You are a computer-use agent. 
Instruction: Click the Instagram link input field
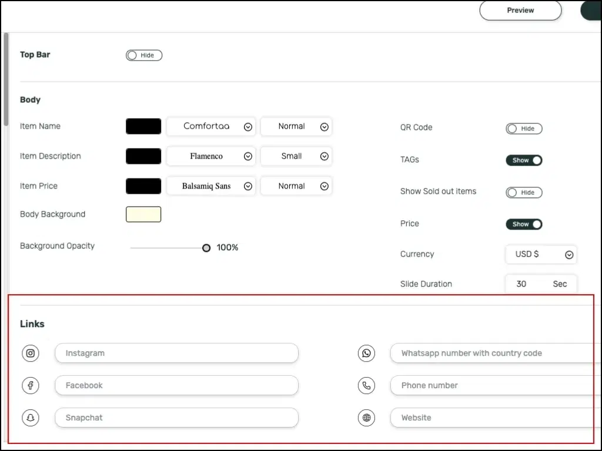coord(176,353)
